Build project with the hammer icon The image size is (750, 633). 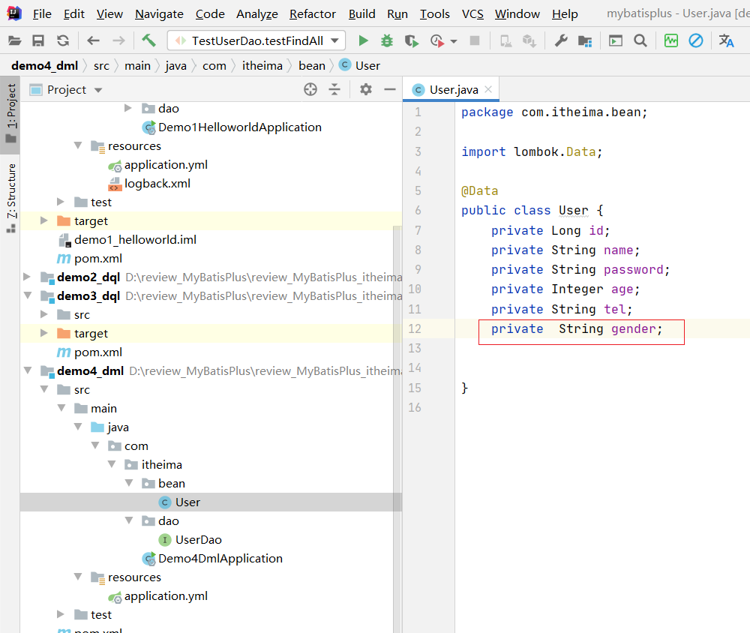tap(148, 40)
